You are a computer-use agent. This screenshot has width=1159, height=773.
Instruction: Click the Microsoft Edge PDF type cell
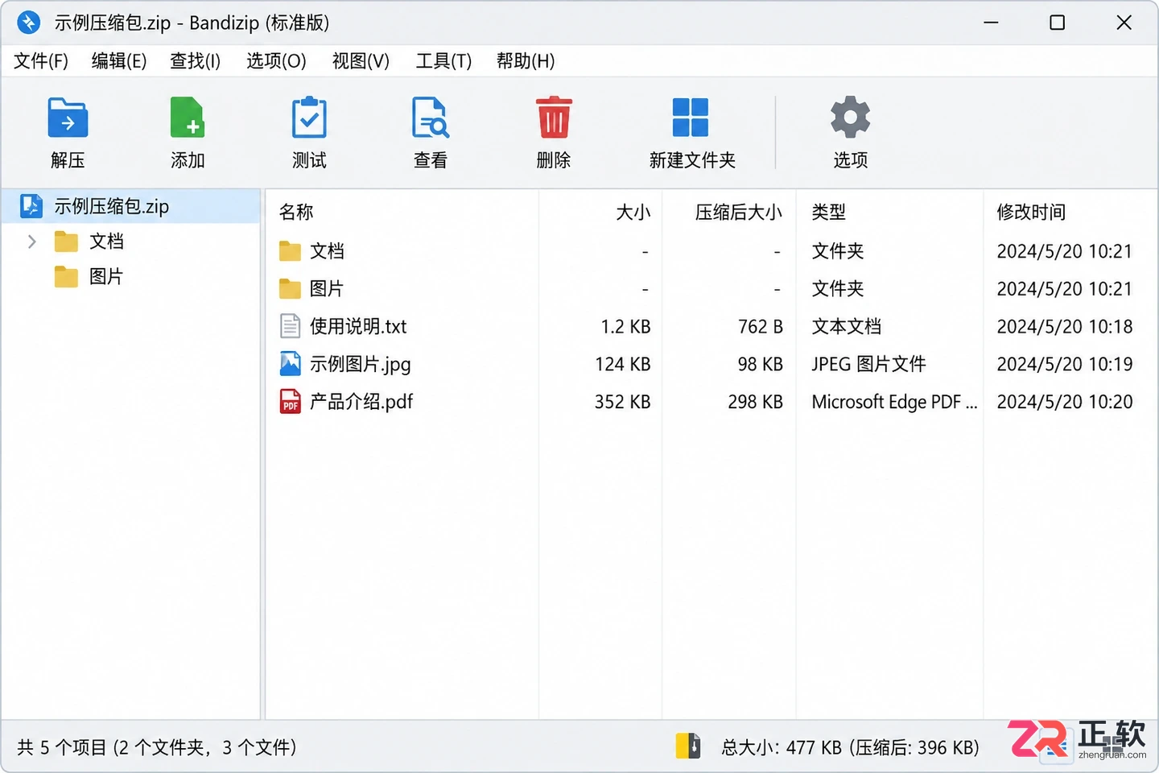pos(894,402)
